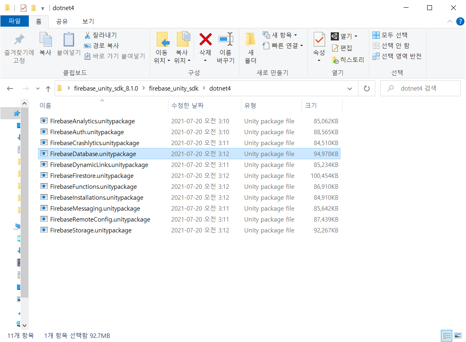Image resolution: width=466 pixels, height=342 pixels.
Task: Select FirebaseStorage.unitypackage
Action: (189, 230)
